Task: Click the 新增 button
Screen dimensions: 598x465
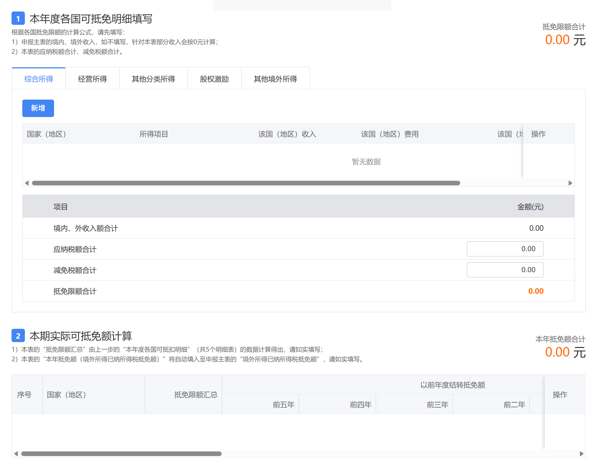Action: click(38, 108)
